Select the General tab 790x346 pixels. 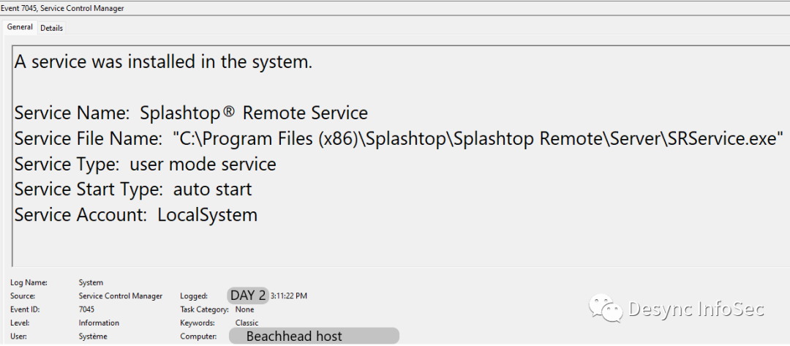click(x=20, y=27)
